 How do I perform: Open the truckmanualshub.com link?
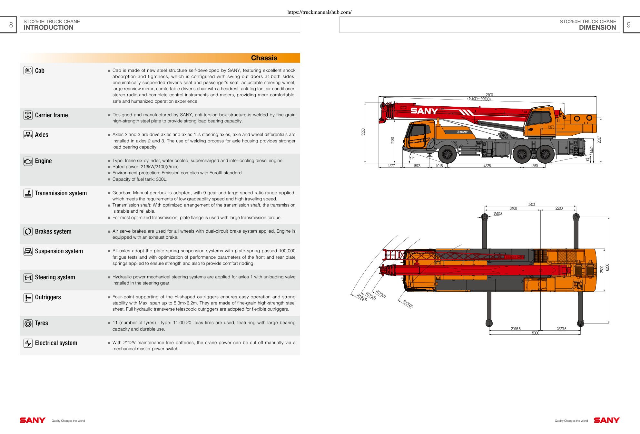(320, 12)
